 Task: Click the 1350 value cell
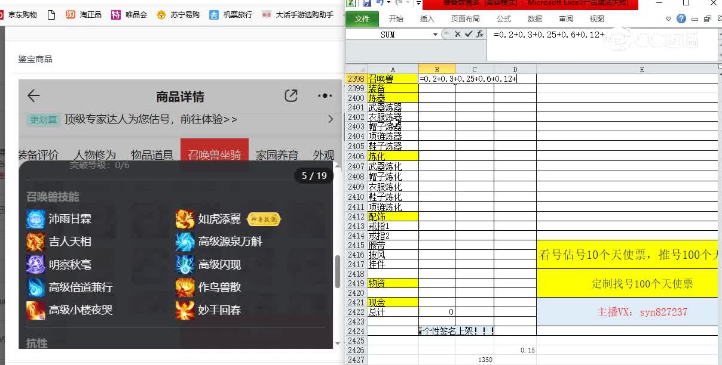[x=475, y=360]
